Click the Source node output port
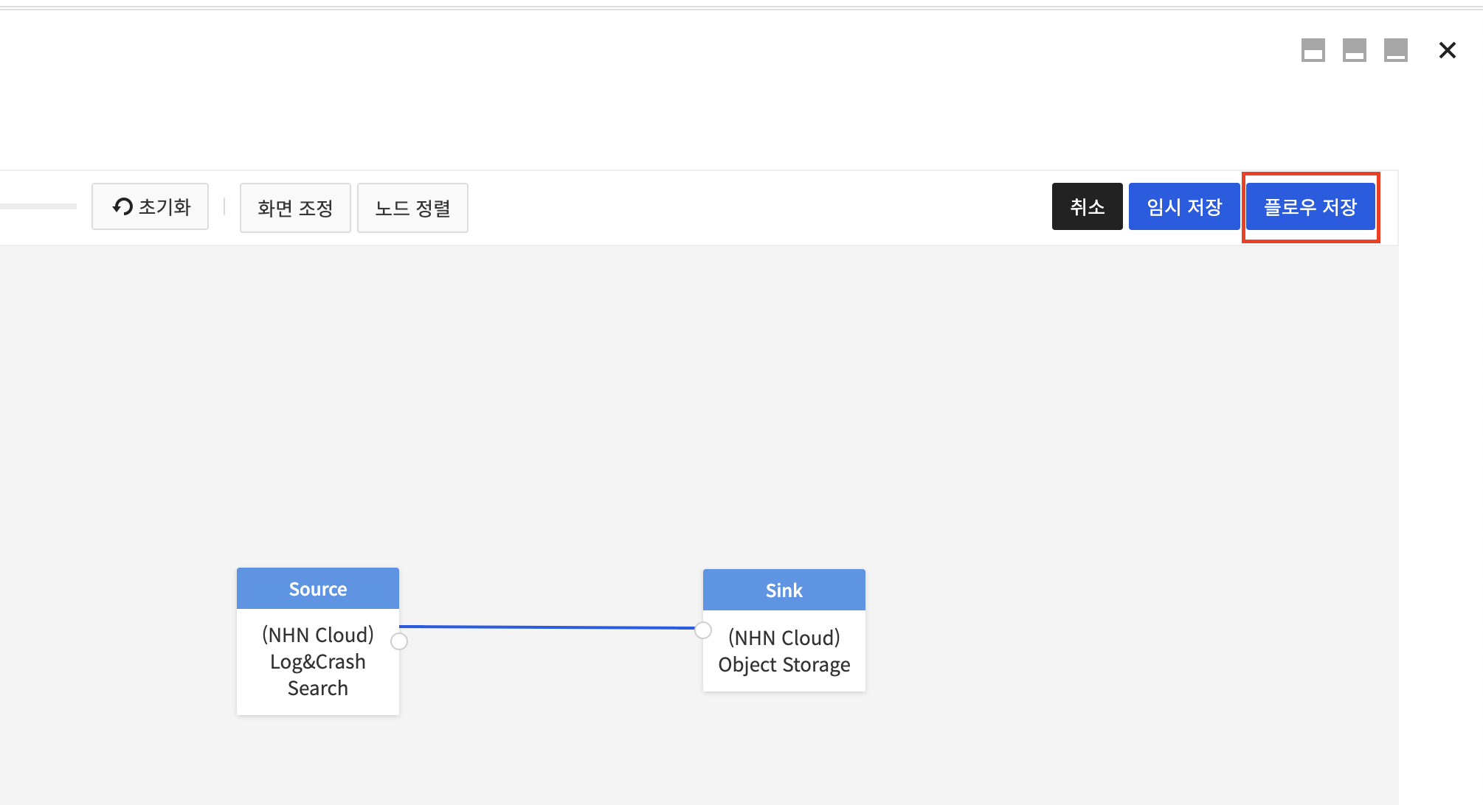 tap(399, 641)
